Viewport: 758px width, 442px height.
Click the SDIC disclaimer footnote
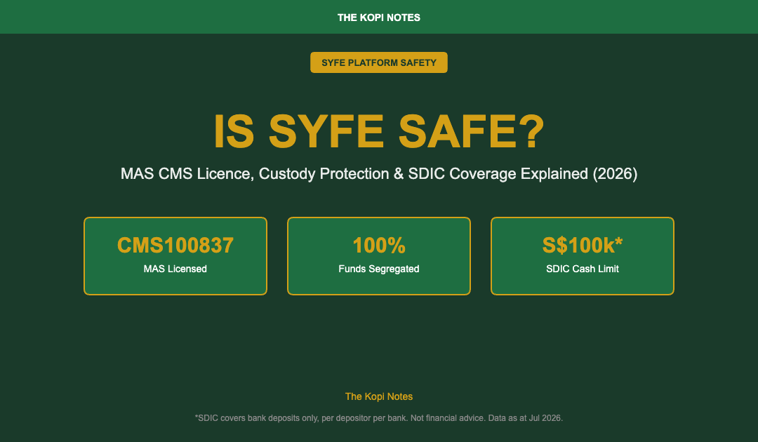379,418
